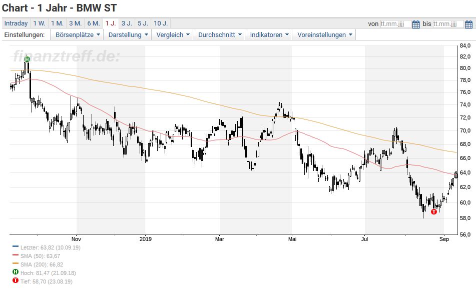Open the Indikatoren dropdown menu
This screenshot has height=290, width=476.
tap(269, 35)
